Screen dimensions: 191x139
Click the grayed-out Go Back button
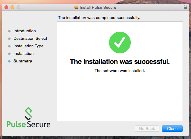coord(147,128)
